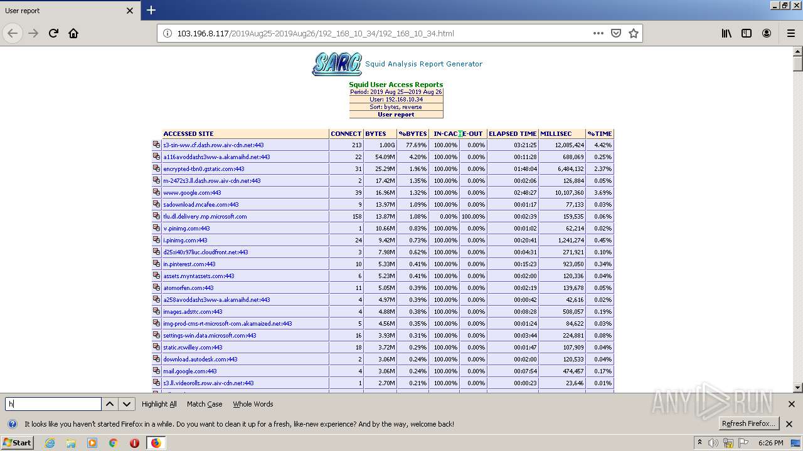Open Chrome from the taskbar

113,443
